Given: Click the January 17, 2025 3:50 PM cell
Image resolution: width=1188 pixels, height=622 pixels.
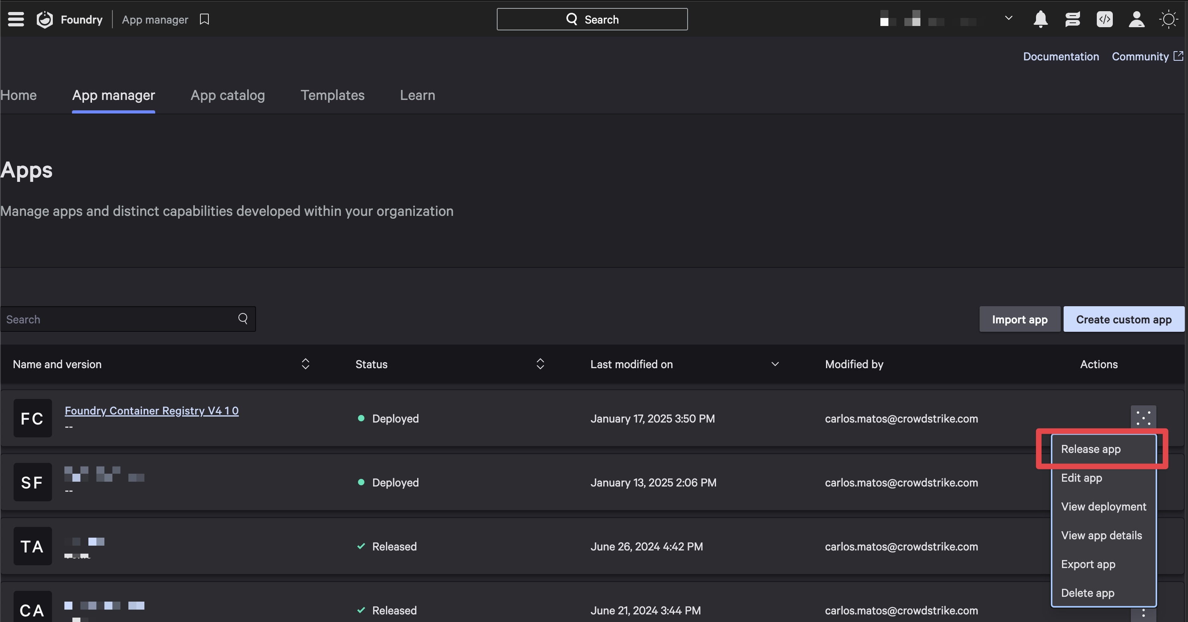Looking at the screenshot, I should point(652,419).
